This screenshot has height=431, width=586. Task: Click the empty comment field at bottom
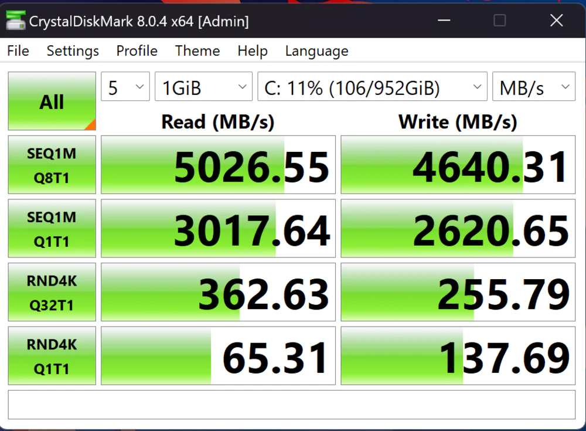[291, 405]
